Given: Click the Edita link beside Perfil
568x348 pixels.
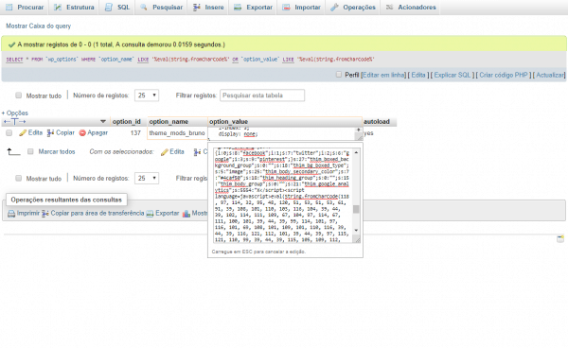Looking at the screenshot, I should 418,75.
